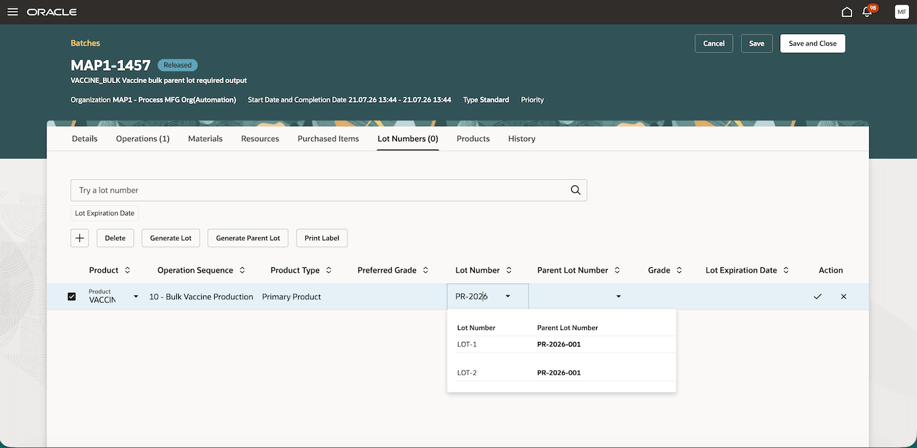The image size is (917, 448).
Task: Select the Lot Numbers (0) tab
Action: [408, 138]
